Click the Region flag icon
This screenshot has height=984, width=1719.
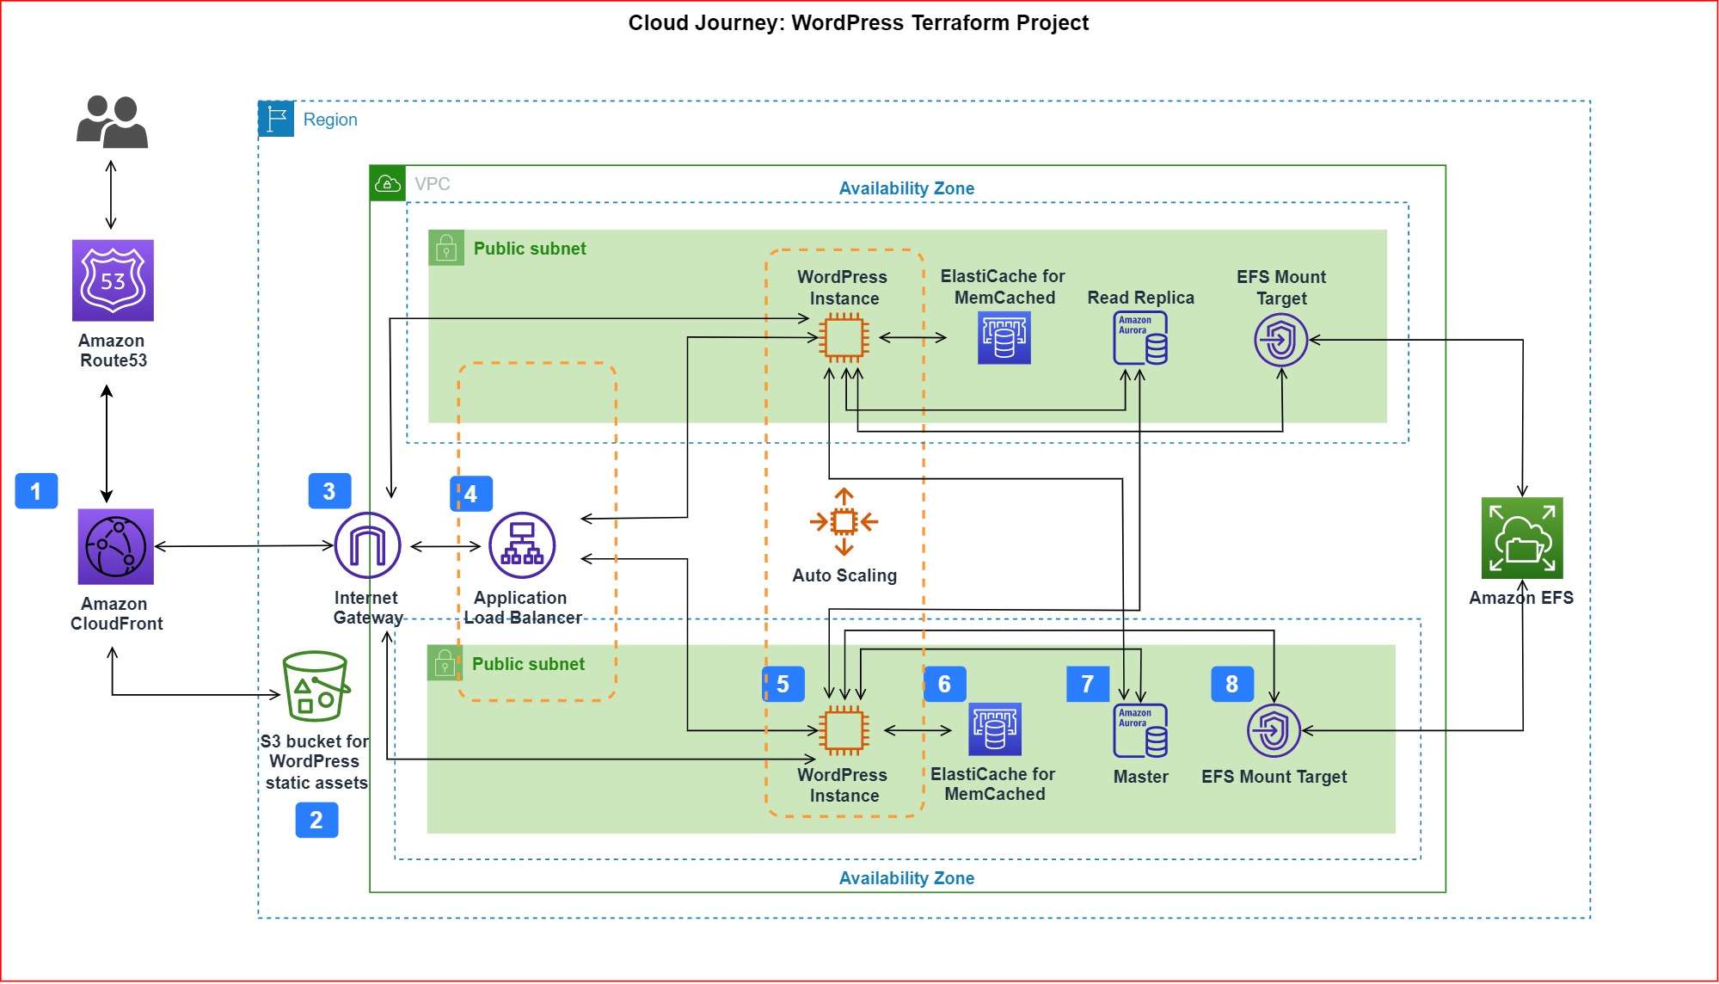276,119
